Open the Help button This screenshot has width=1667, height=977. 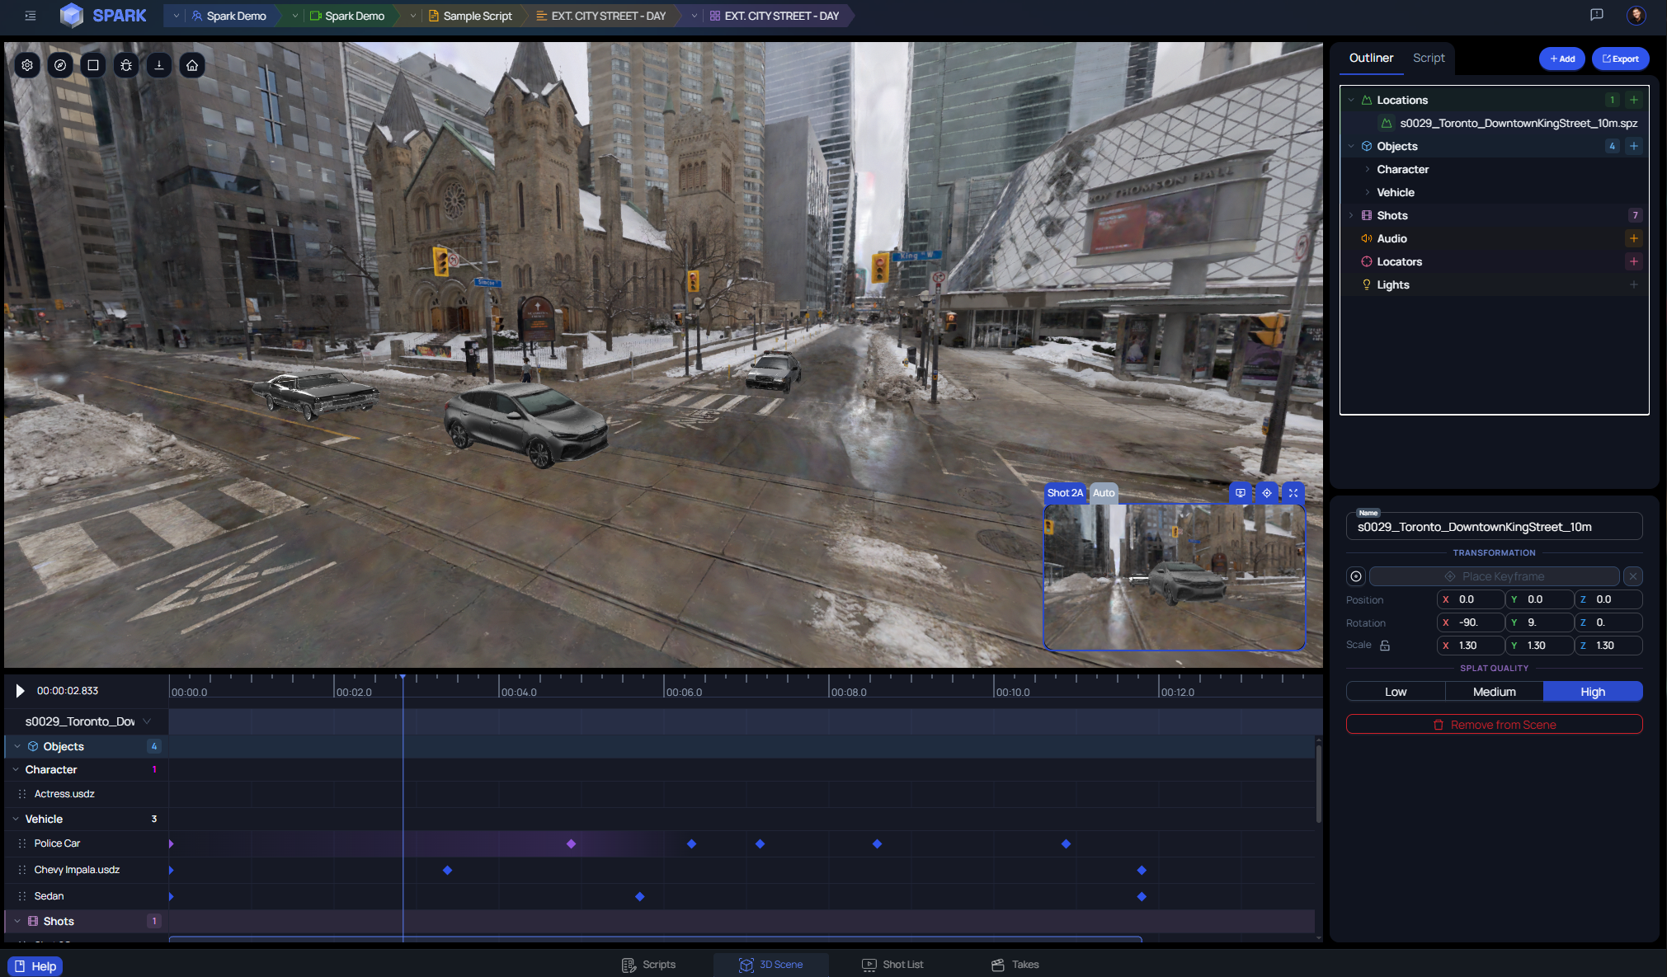point(35,966)
